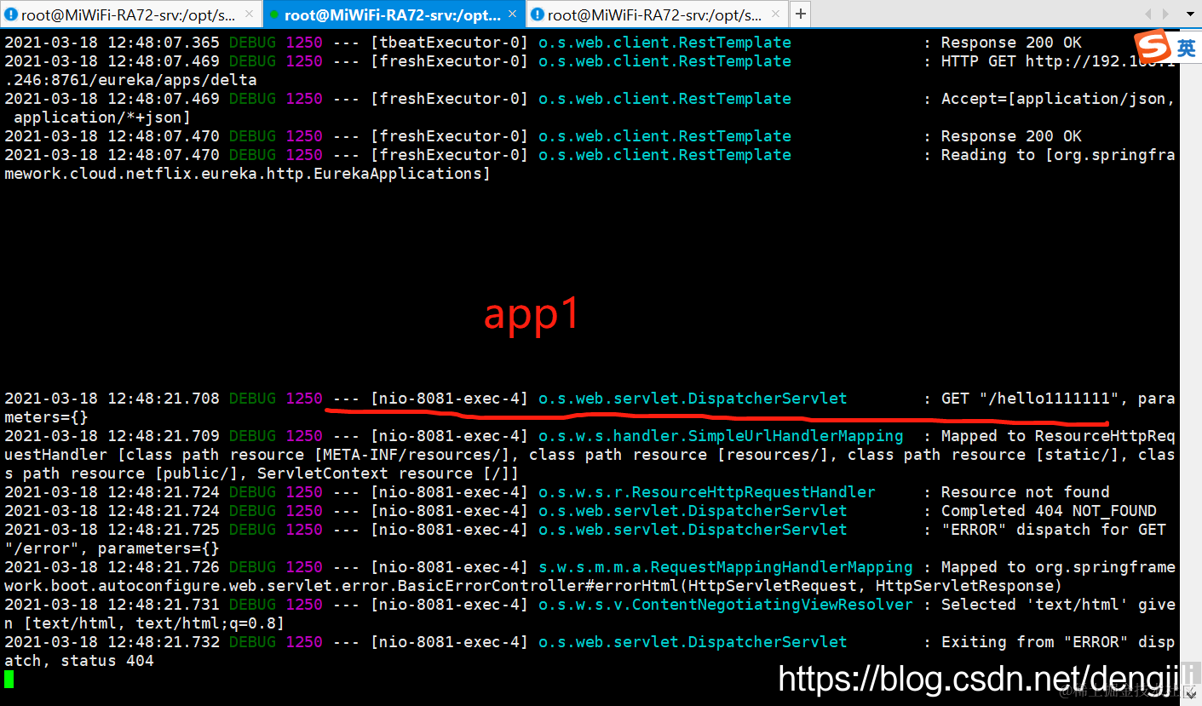Viewport: 1202px width, 706px height.
Task: Add a new session tab with plus button
Action: (x=801, y=14)
